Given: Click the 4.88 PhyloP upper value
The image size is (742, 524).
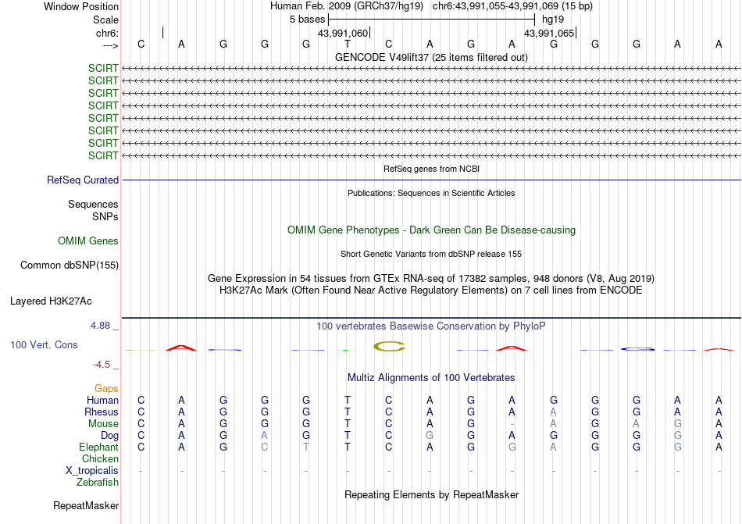Looking at the screenshot, I should [x=100, y=326].
